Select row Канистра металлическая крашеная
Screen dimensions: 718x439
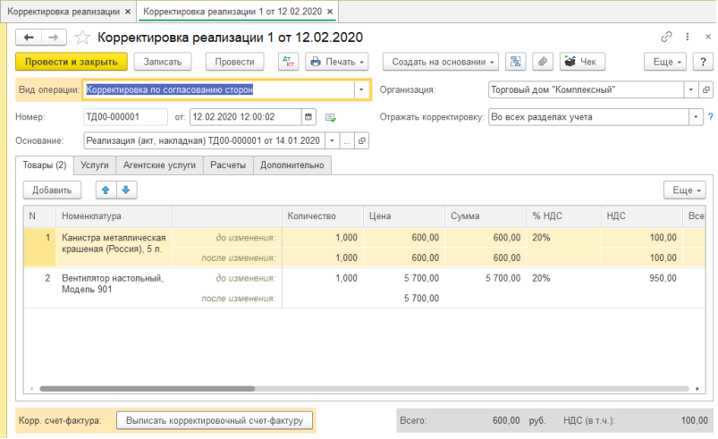click(364, 248)
